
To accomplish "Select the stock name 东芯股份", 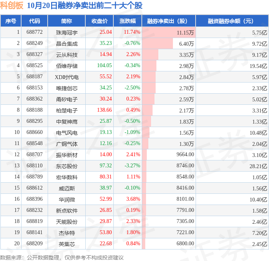I will point(67,166).
